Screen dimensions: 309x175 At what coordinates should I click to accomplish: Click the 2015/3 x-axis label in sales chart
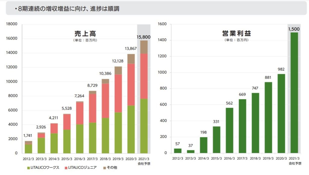click(x=67, y=159)
